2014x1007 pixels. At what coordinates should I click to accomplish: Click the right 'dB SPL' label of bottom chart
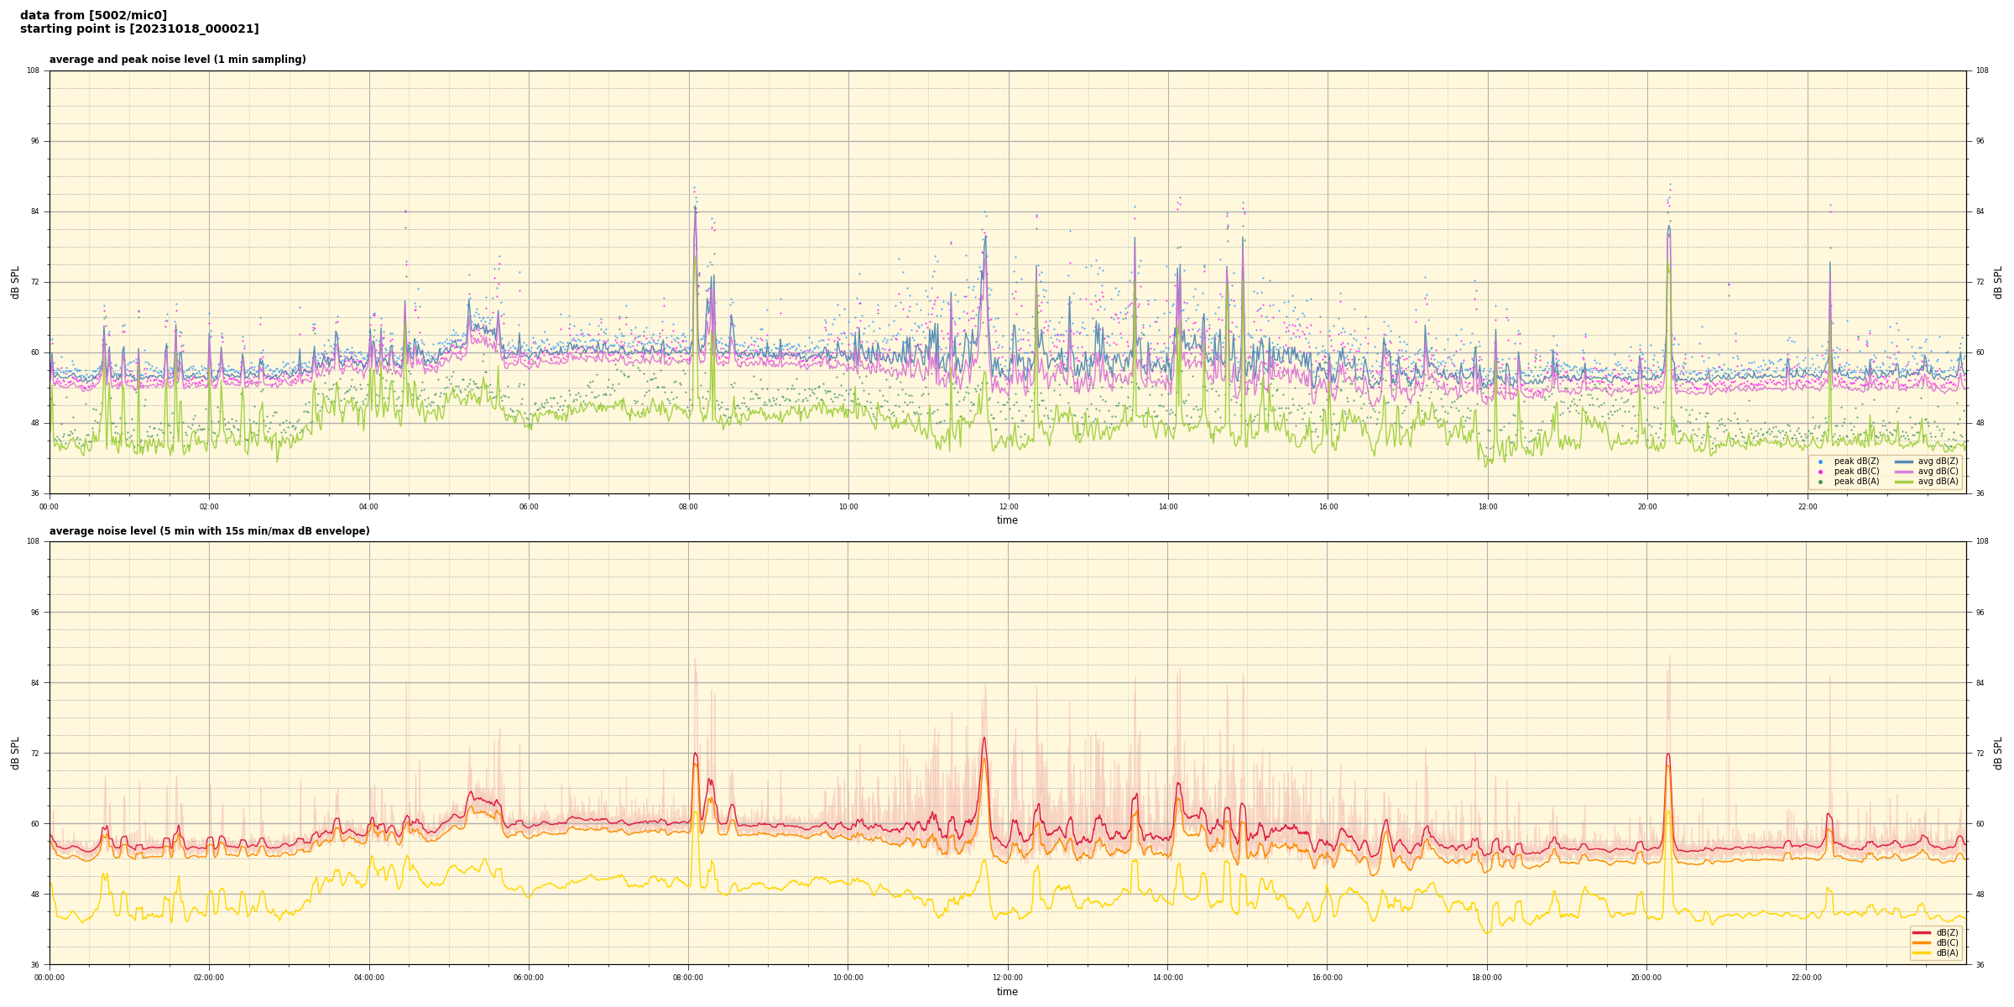(1998, 753)
